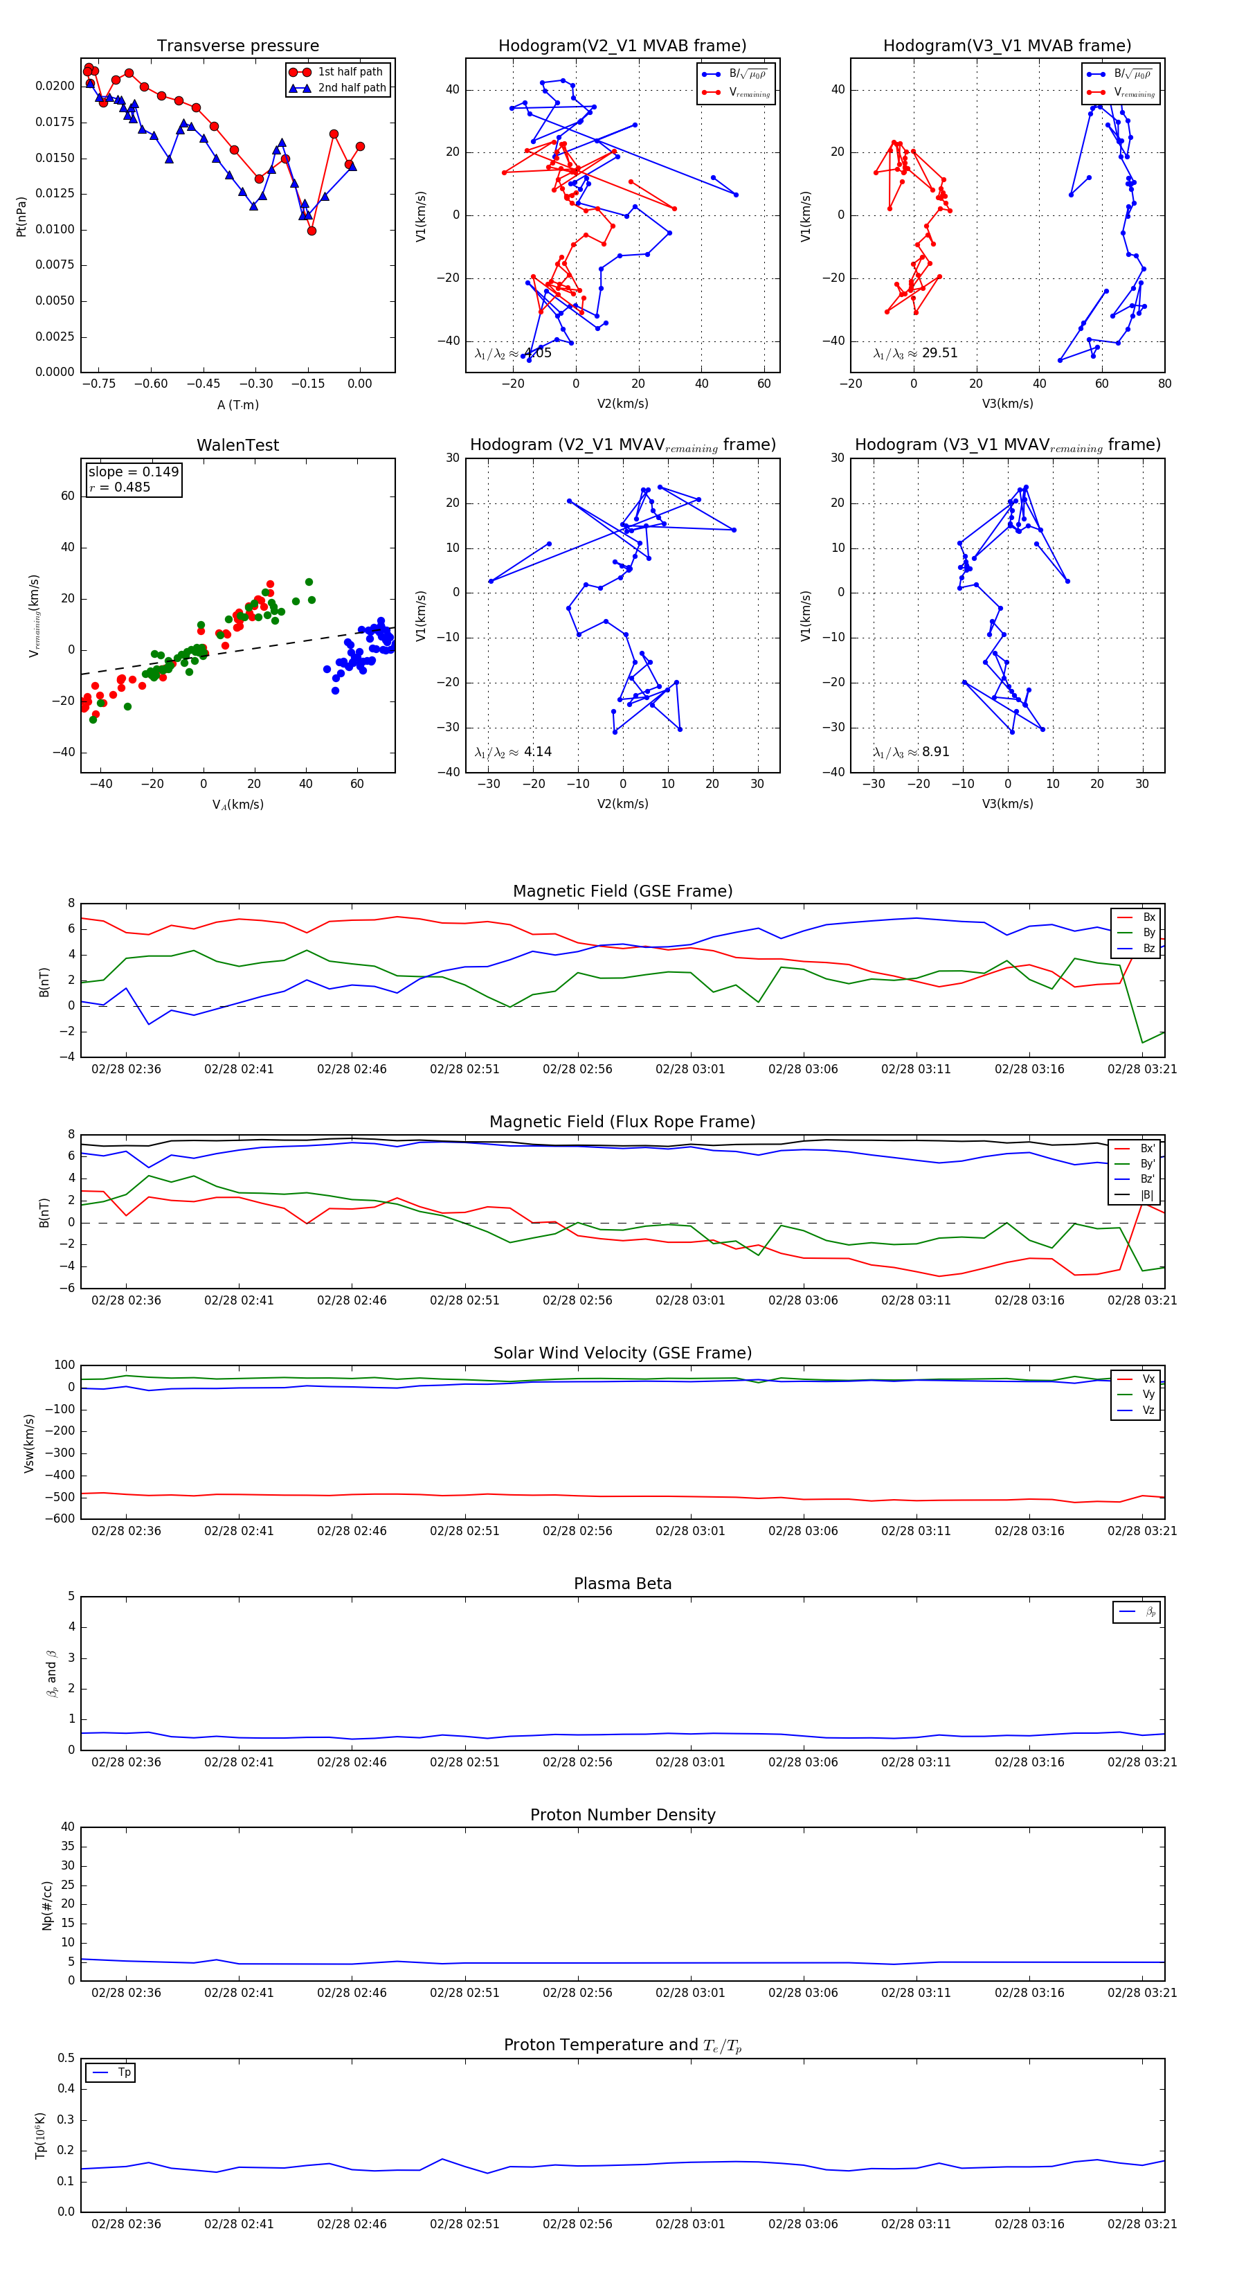The image size is (1246, 2285).
Task: Click the 0.0200 tick in Transverse pressure plot
Action: point(55,86)
